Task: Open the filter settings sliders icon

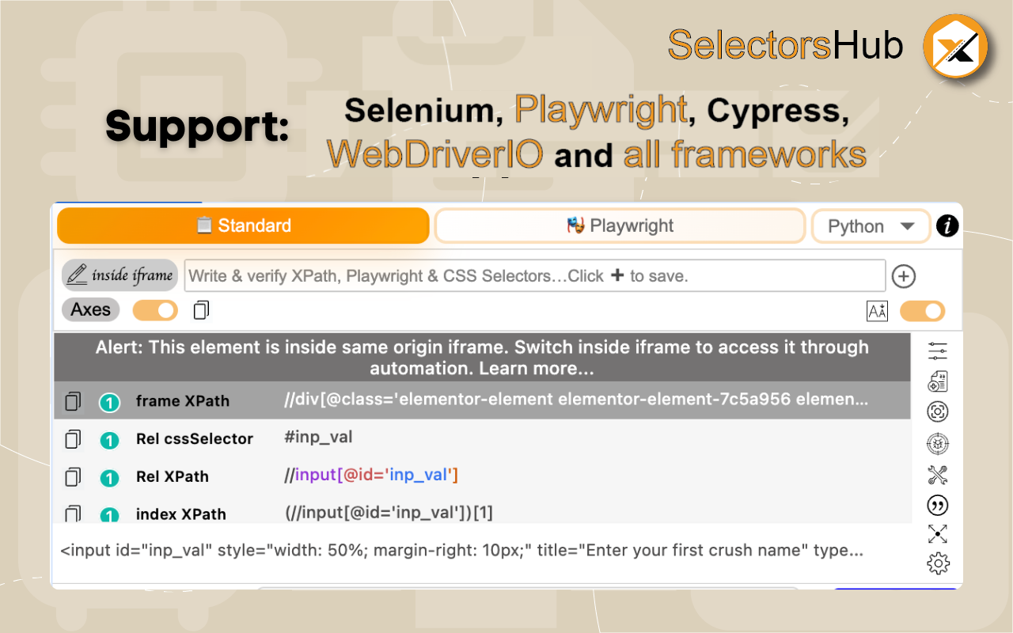Action: [x=937, y=351]
